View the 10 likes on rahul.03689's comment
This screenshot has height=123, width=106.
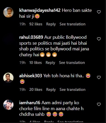(x=36, y=63)
